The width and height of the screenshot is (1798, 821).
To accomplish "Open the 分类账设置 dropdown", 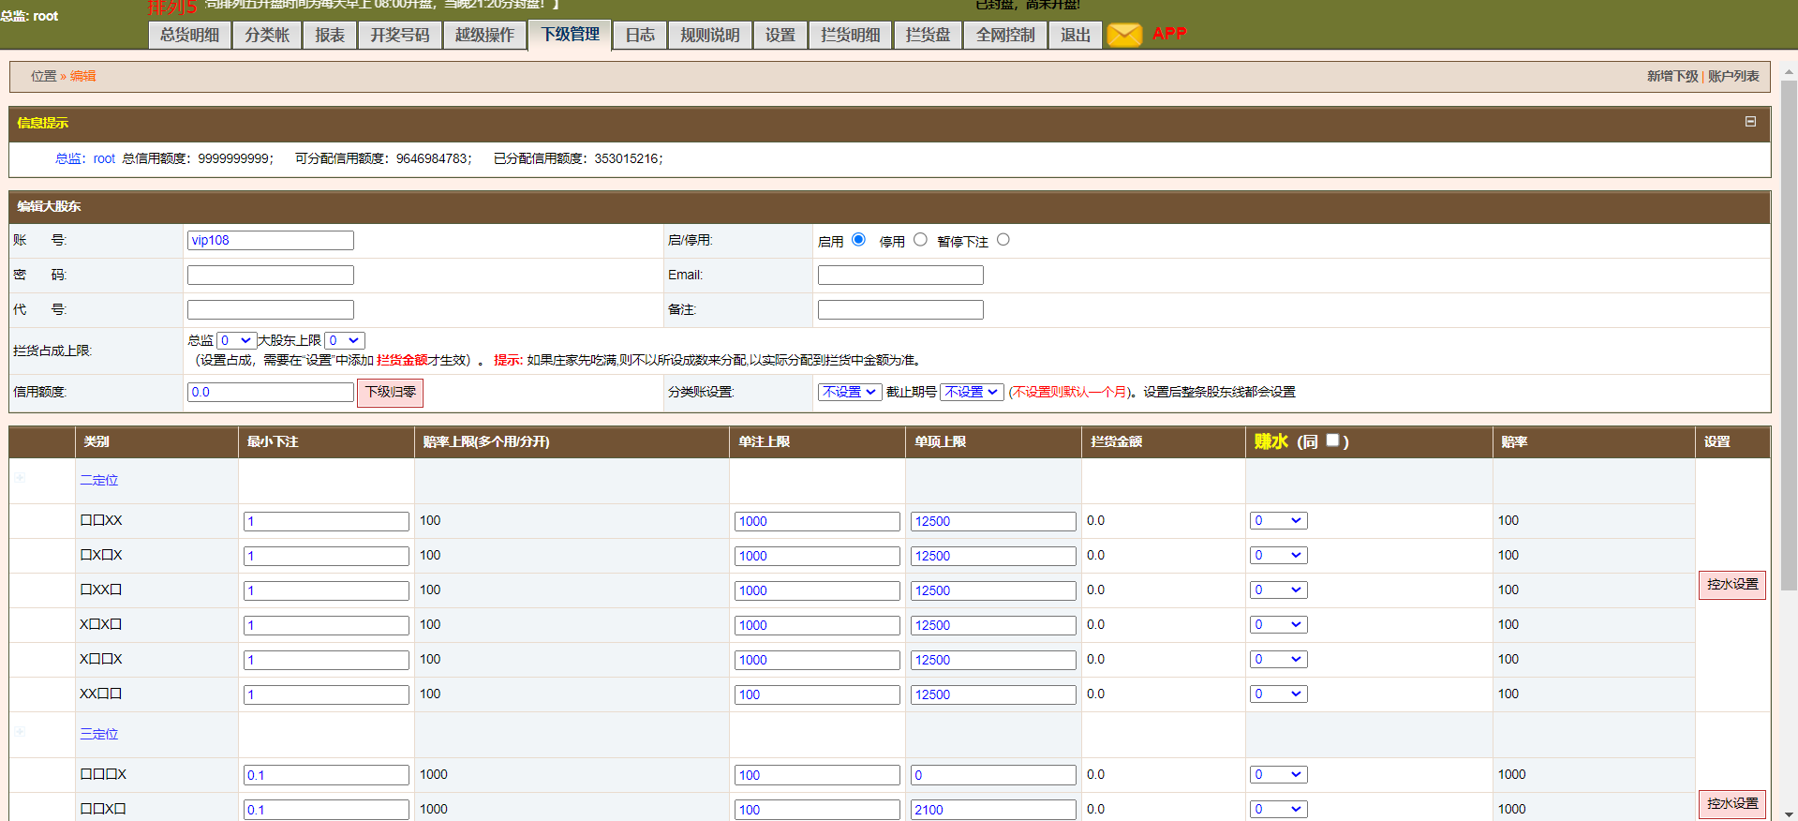I will [850, 392].
